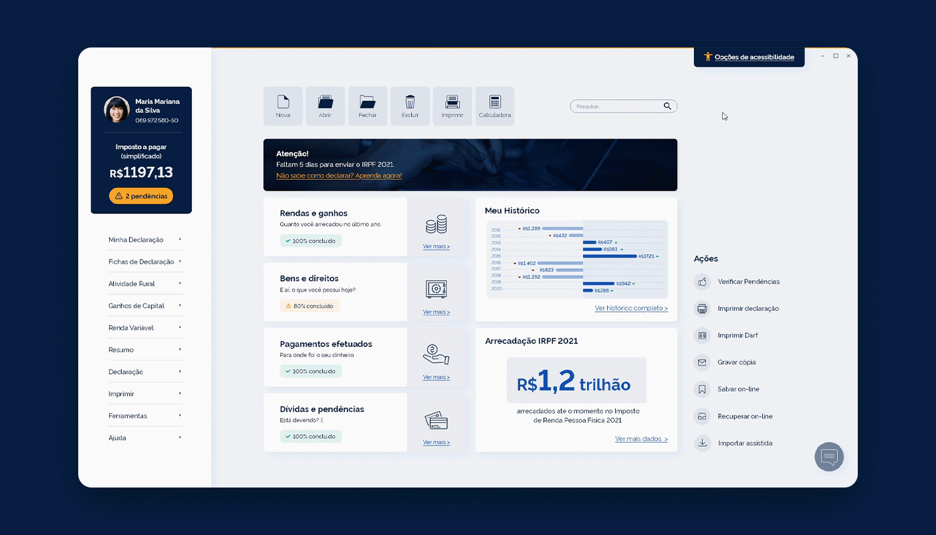Open the chat bubble button

829,457
